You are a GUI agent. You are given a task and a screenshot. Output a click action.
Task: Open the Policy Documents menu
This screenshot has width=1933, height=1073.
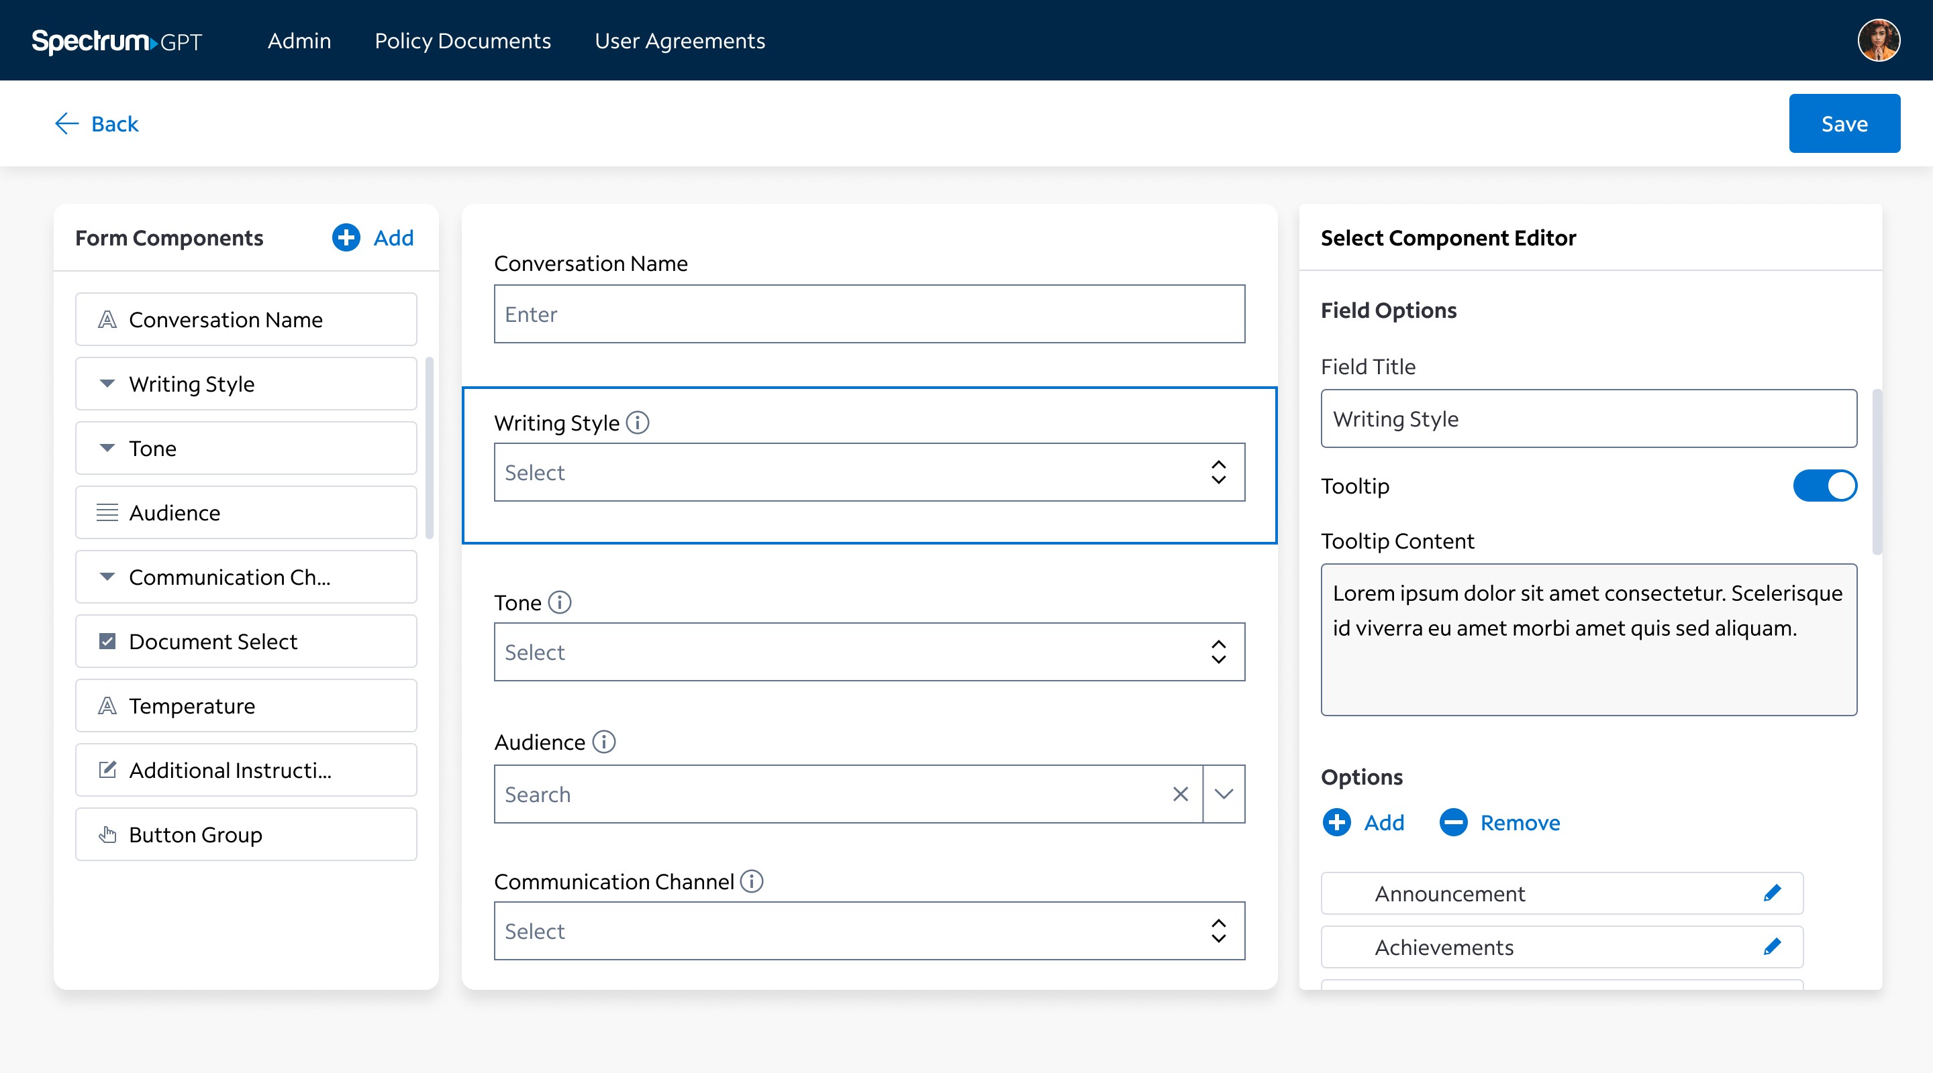[x=462, y=40]
